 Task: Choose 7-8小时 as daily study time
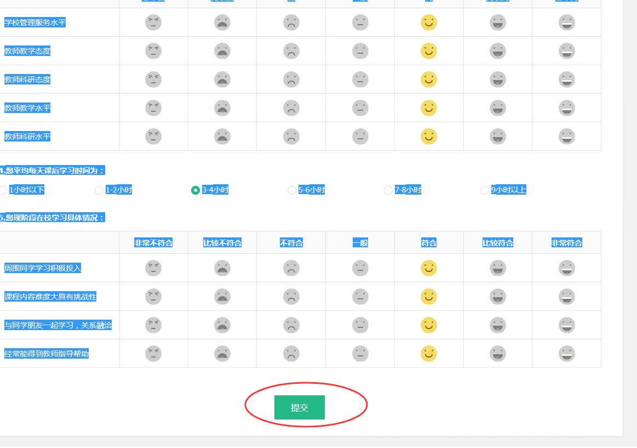coord(388,190)
